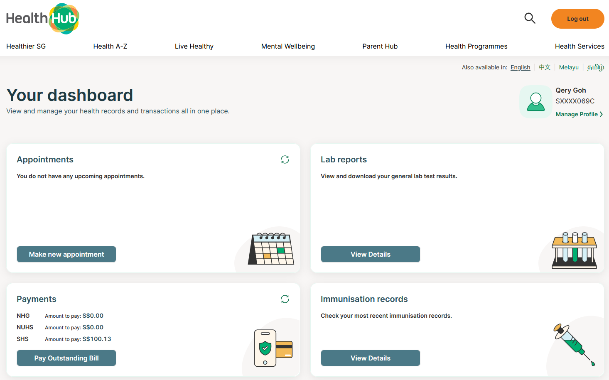
Task: Open the Health A-Z menu
Action: 110,46
